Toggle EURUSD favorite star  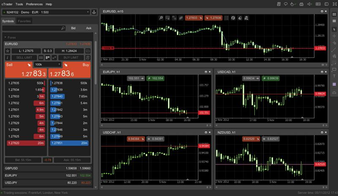[8, 51]
